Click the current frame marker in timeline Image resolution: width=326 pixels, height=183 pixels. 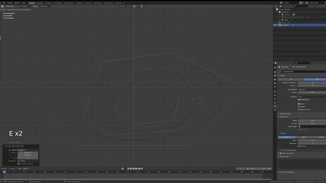[5, 172]
